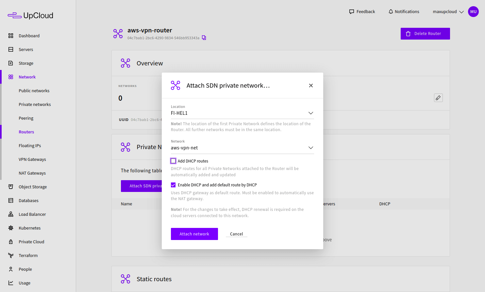This screenshot has width=485, height=292.
Task: Click the Private Cloud lock icon
Action: (11, 242)
